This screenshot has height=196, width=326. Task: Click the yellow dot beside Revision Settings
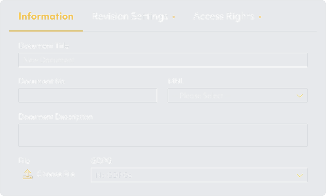[174, 17]
